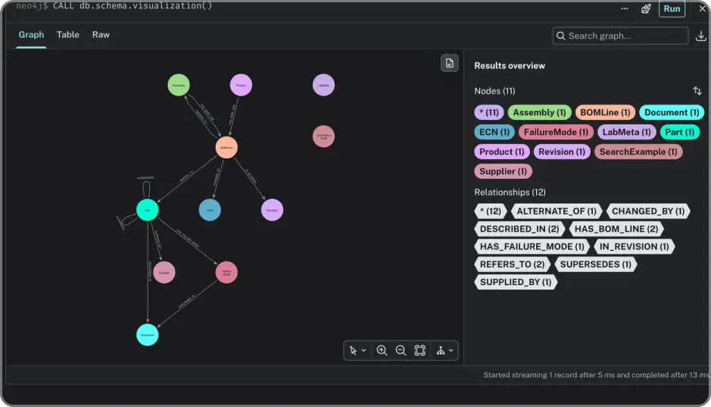Switch to the Raw tab

coord(101,35)
